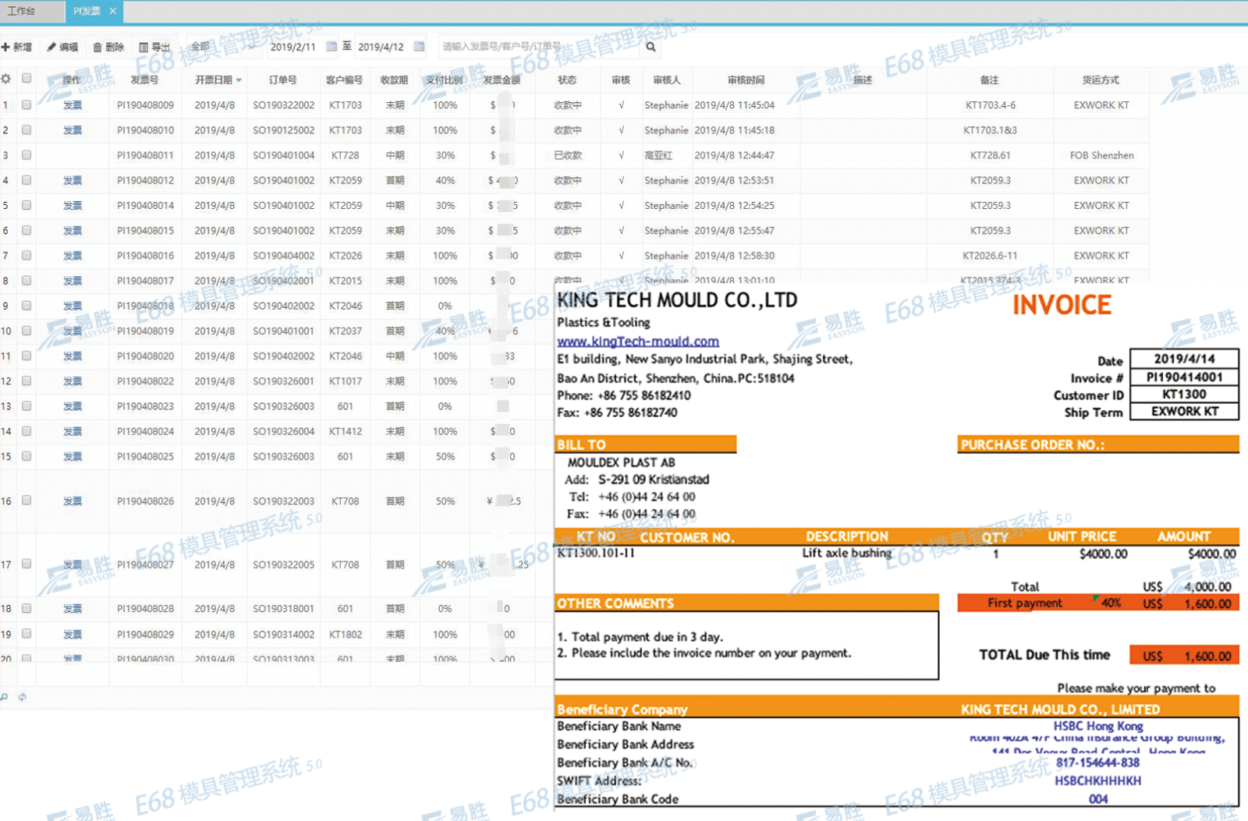Image resolution: width=1248 pixels, height=821 pixels.
Task: Check the box for row PI190408029
Action: click(27, 634)
